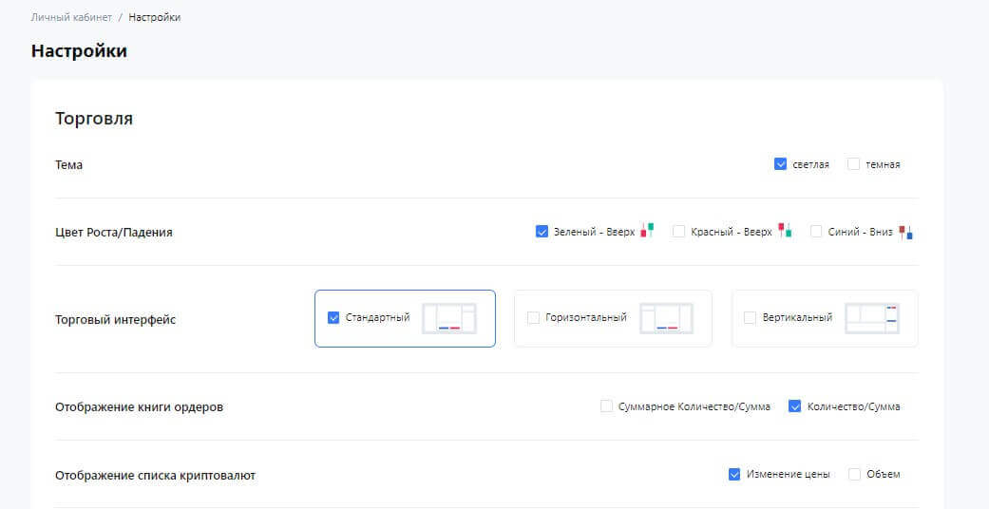989x509 pixels.
Task: Check the Красный - Вверх option
Action: pyautogui.click(x=678, y=231)
